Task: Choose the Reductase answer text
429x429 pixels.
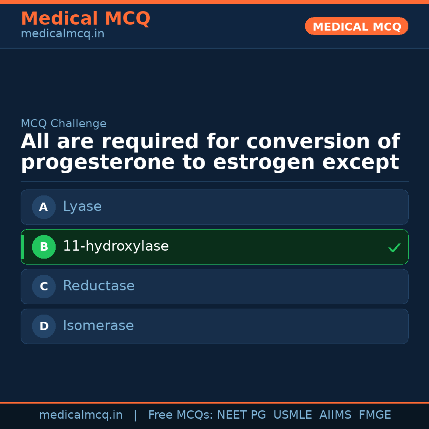Action: click(x=99, y=286)
